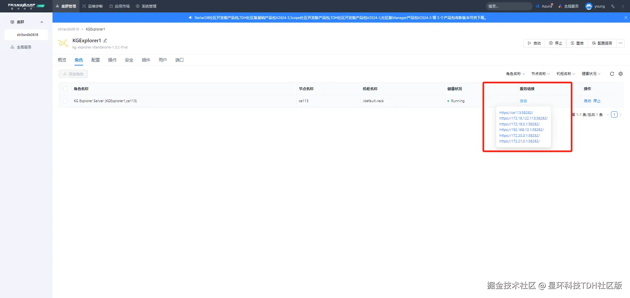The height and width of the screenshot is (298, 630).
Task: Click the young user avatar
Action: (589, 6)
